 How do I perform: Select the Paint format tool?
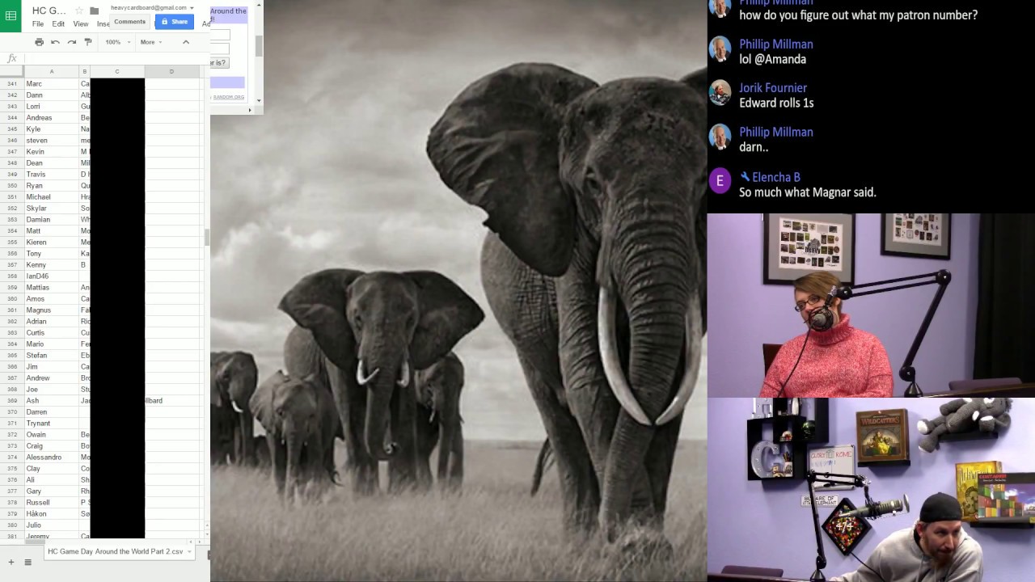[x=88, y=42]
